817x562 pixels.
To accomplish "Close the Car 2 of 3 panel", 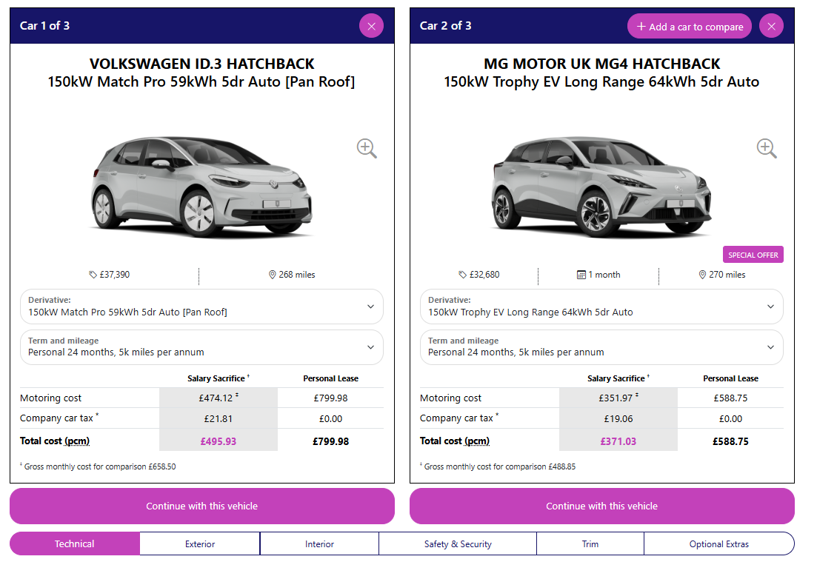I will click(771, 26).
